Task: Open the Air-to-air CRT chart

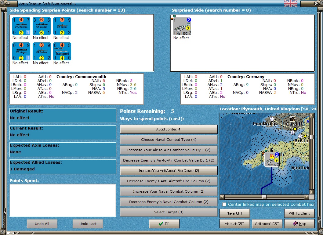Action: (x=235, y=223)
